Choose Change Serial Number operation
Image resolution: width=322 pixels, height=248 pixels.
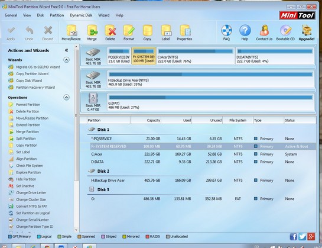click(x=29, y=220)
